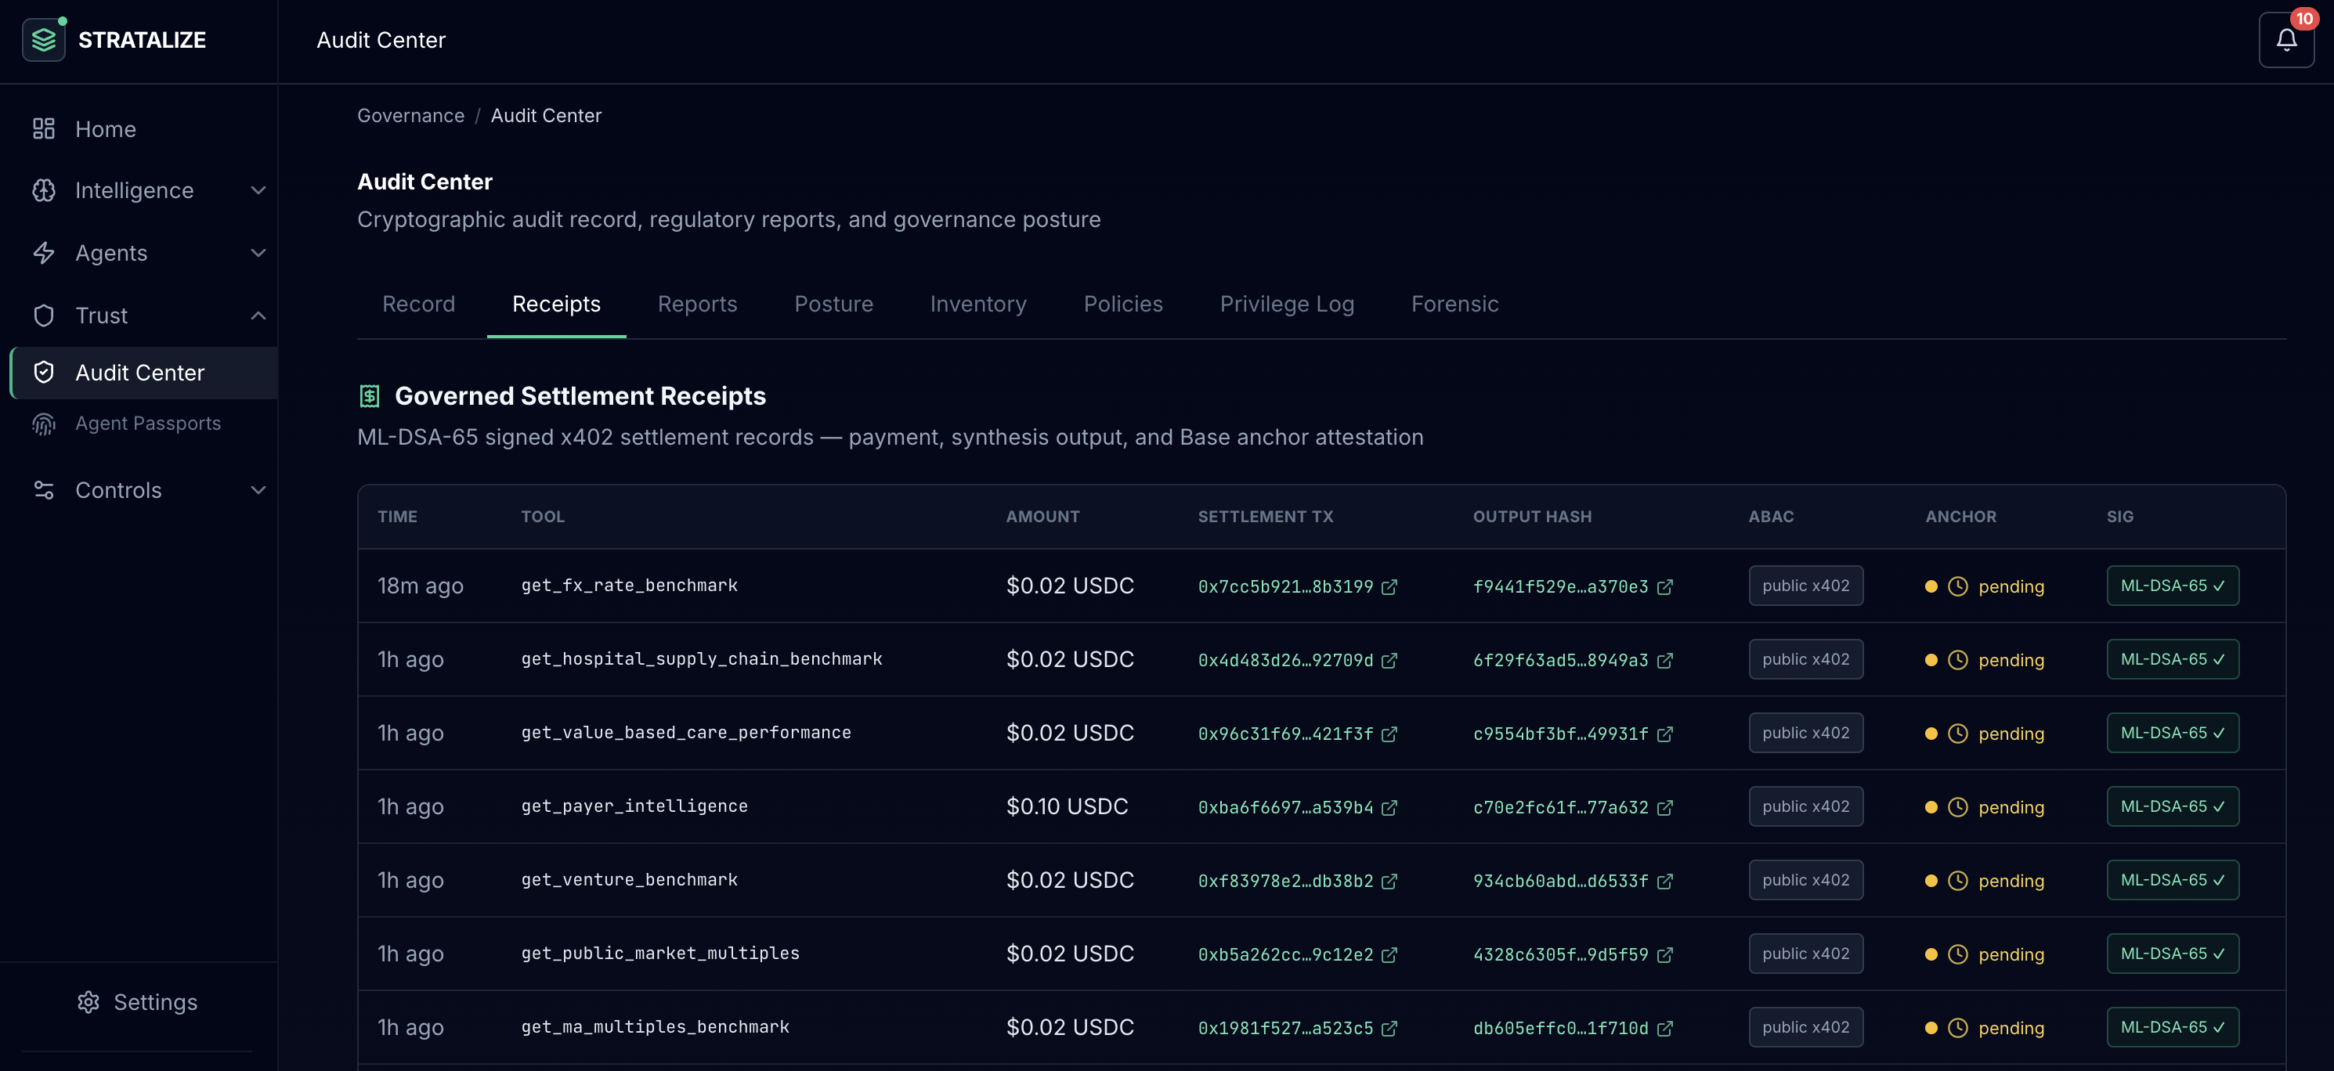This screenshot has height=1071, width=2334.
Task: Open external link for hash 934cb60abd…d6533f
Action: (x=1664, y=881)
